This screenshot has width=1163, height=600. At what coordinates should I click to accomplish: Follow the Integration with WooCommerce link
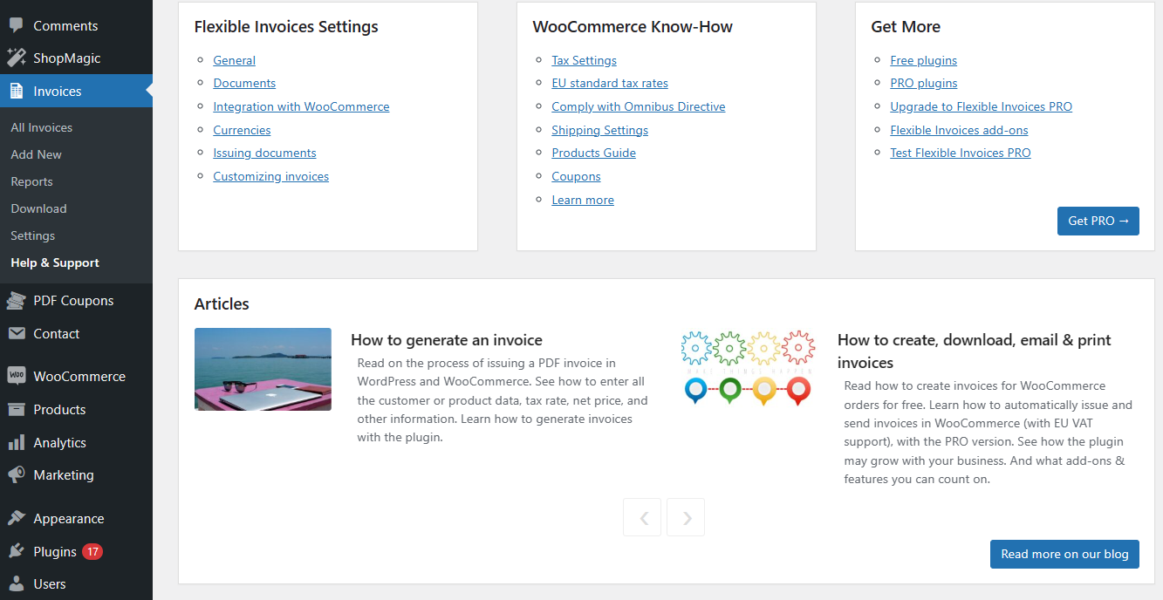[x=301, y=106]
